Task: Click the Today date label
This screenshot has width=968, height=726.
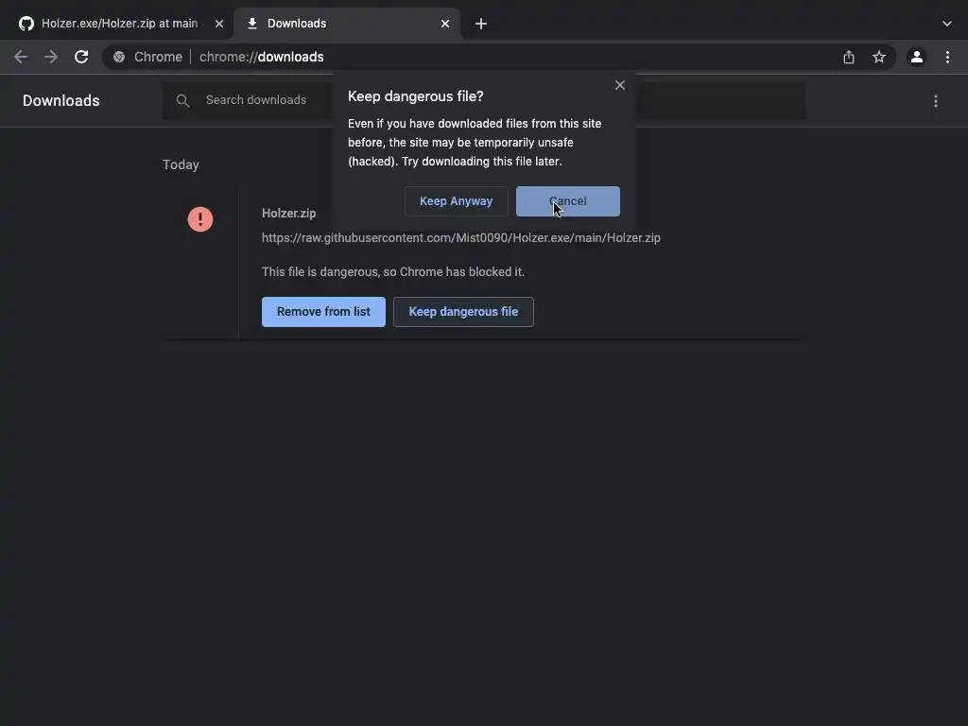Action: point(181,164)
